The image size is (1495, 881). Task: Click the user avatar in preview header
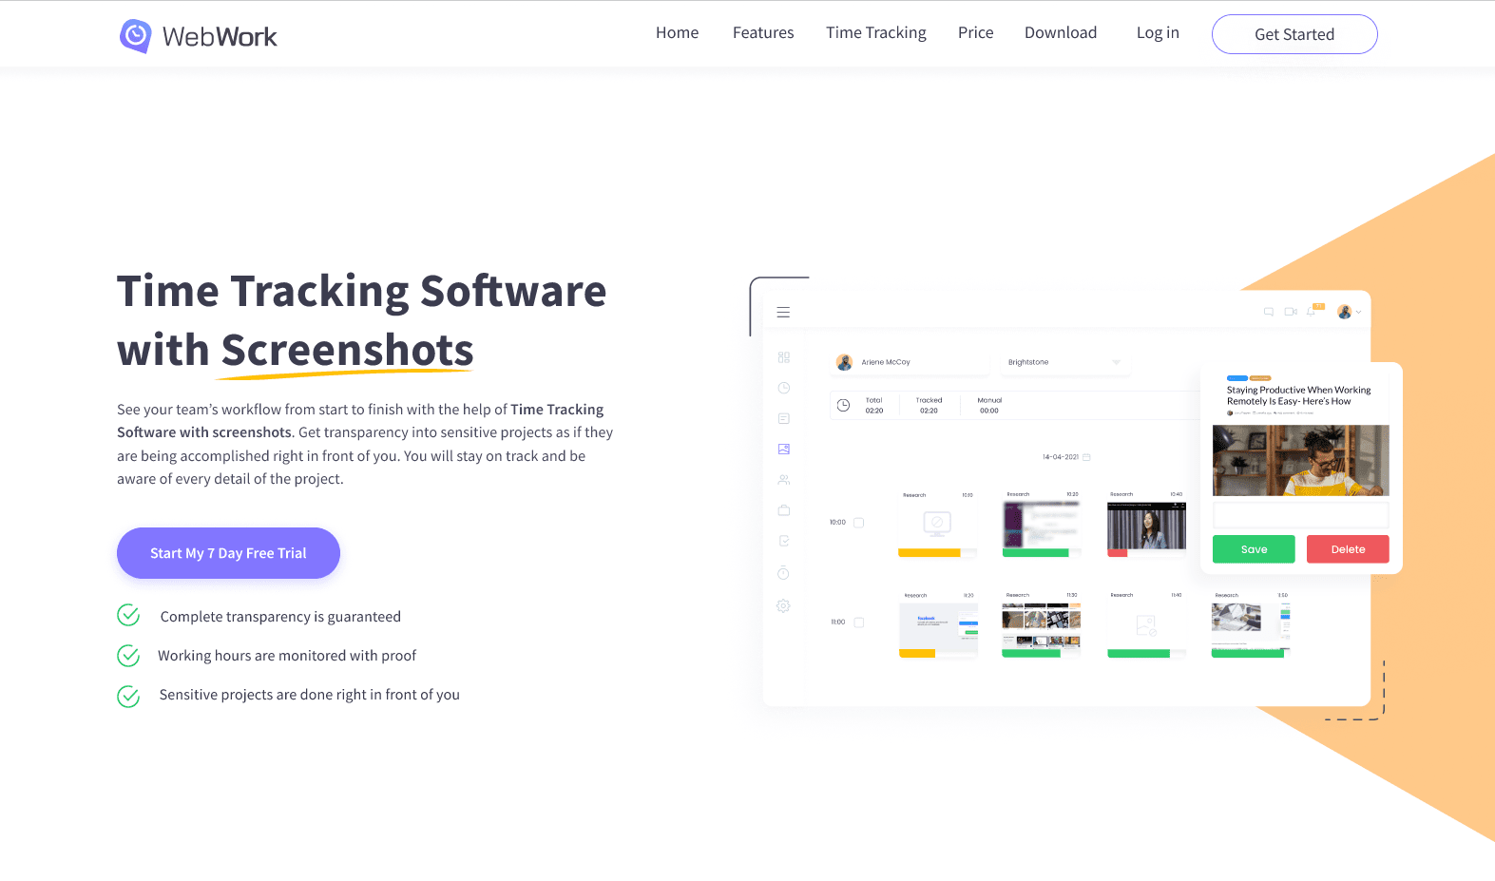click(x=1344, y=312)
